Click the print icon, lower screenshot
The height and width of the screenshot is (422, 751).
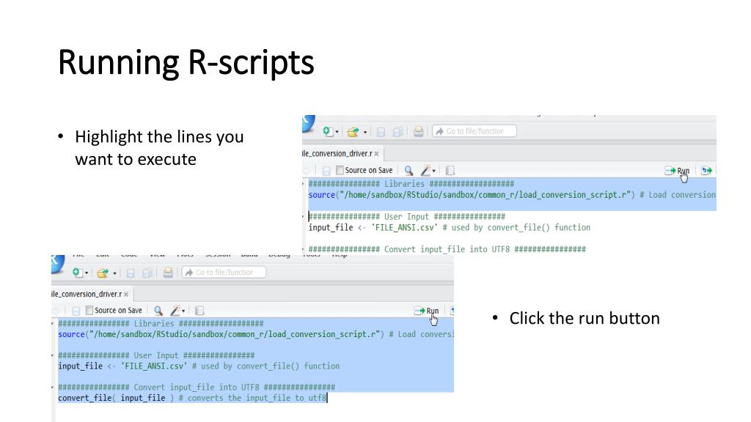(168, 273)
